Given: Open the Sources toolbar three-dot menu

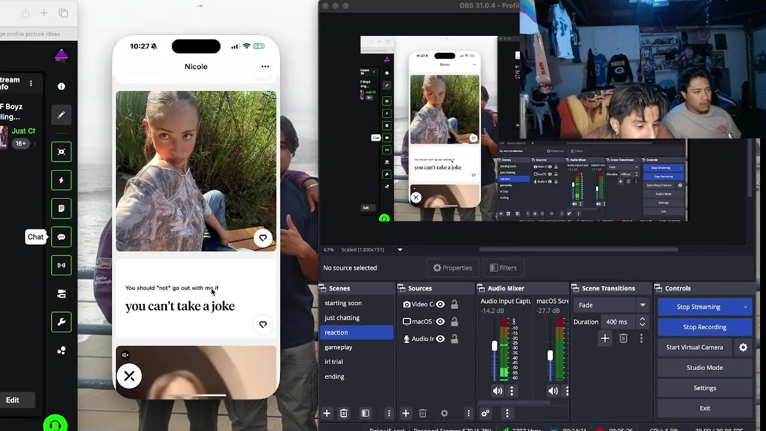Looking at the screenshot, I should tap(469, 413).
